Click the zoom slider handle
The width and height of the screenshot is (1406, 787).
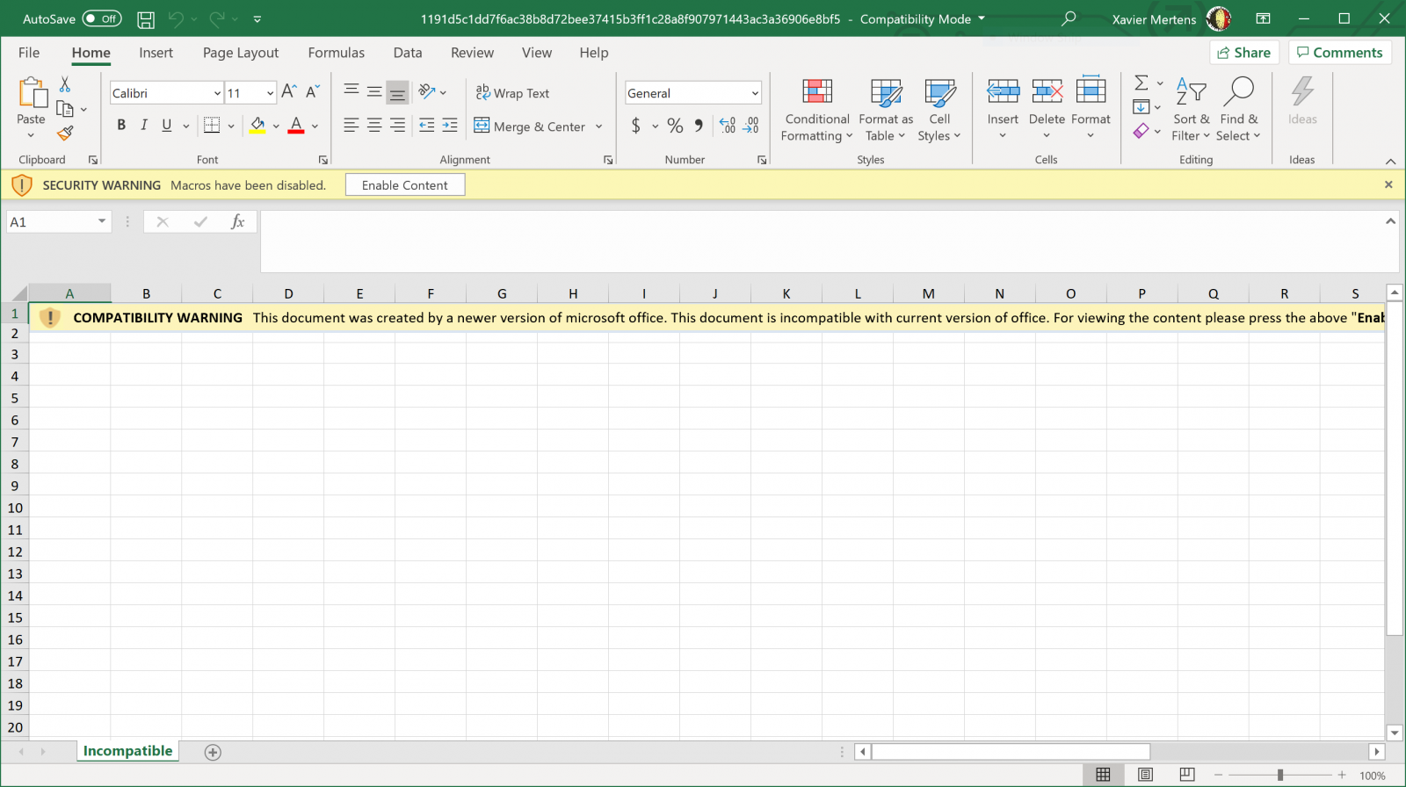pos(1280,775)
